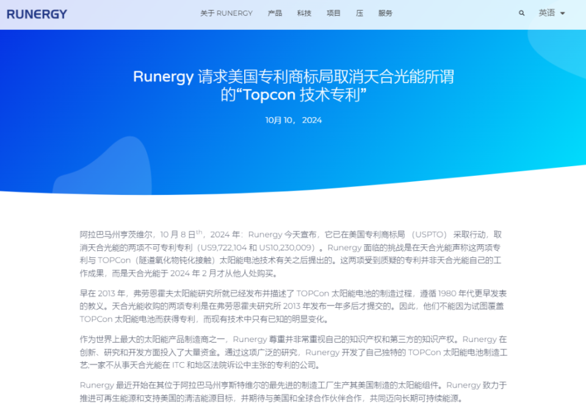Click the chevron beside 英语
The height and width of the screenshot is (411, 586).
(563, 13)
